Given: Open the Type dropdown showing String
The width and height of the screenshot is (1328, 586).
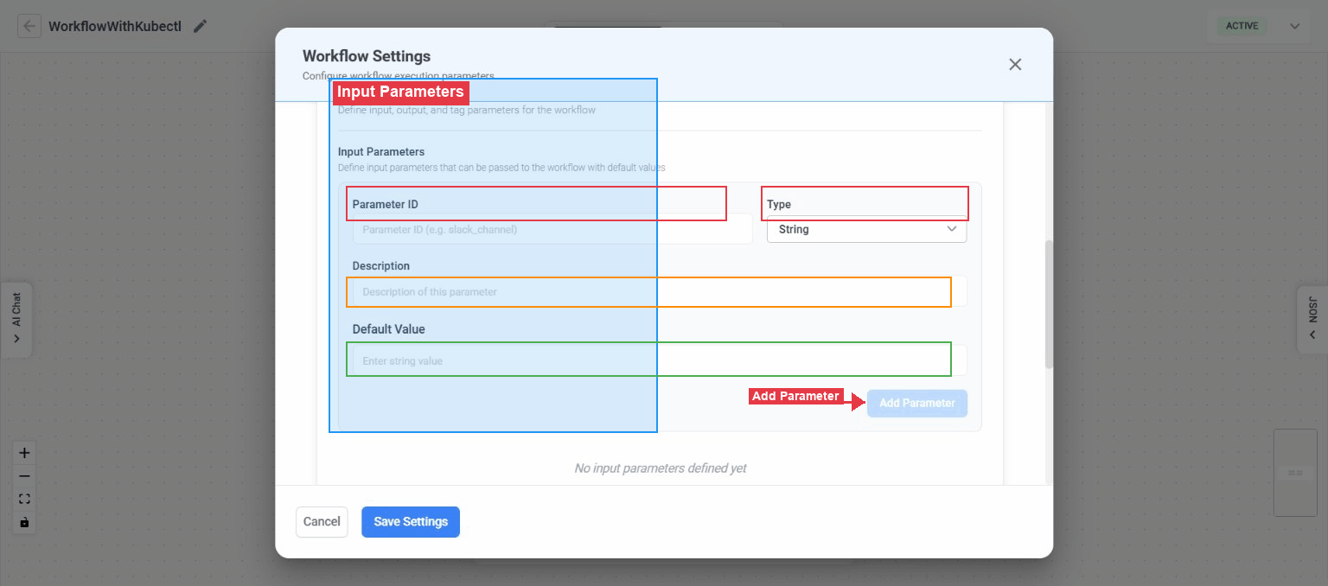Looking at the screenshot, I should (867, 230).
